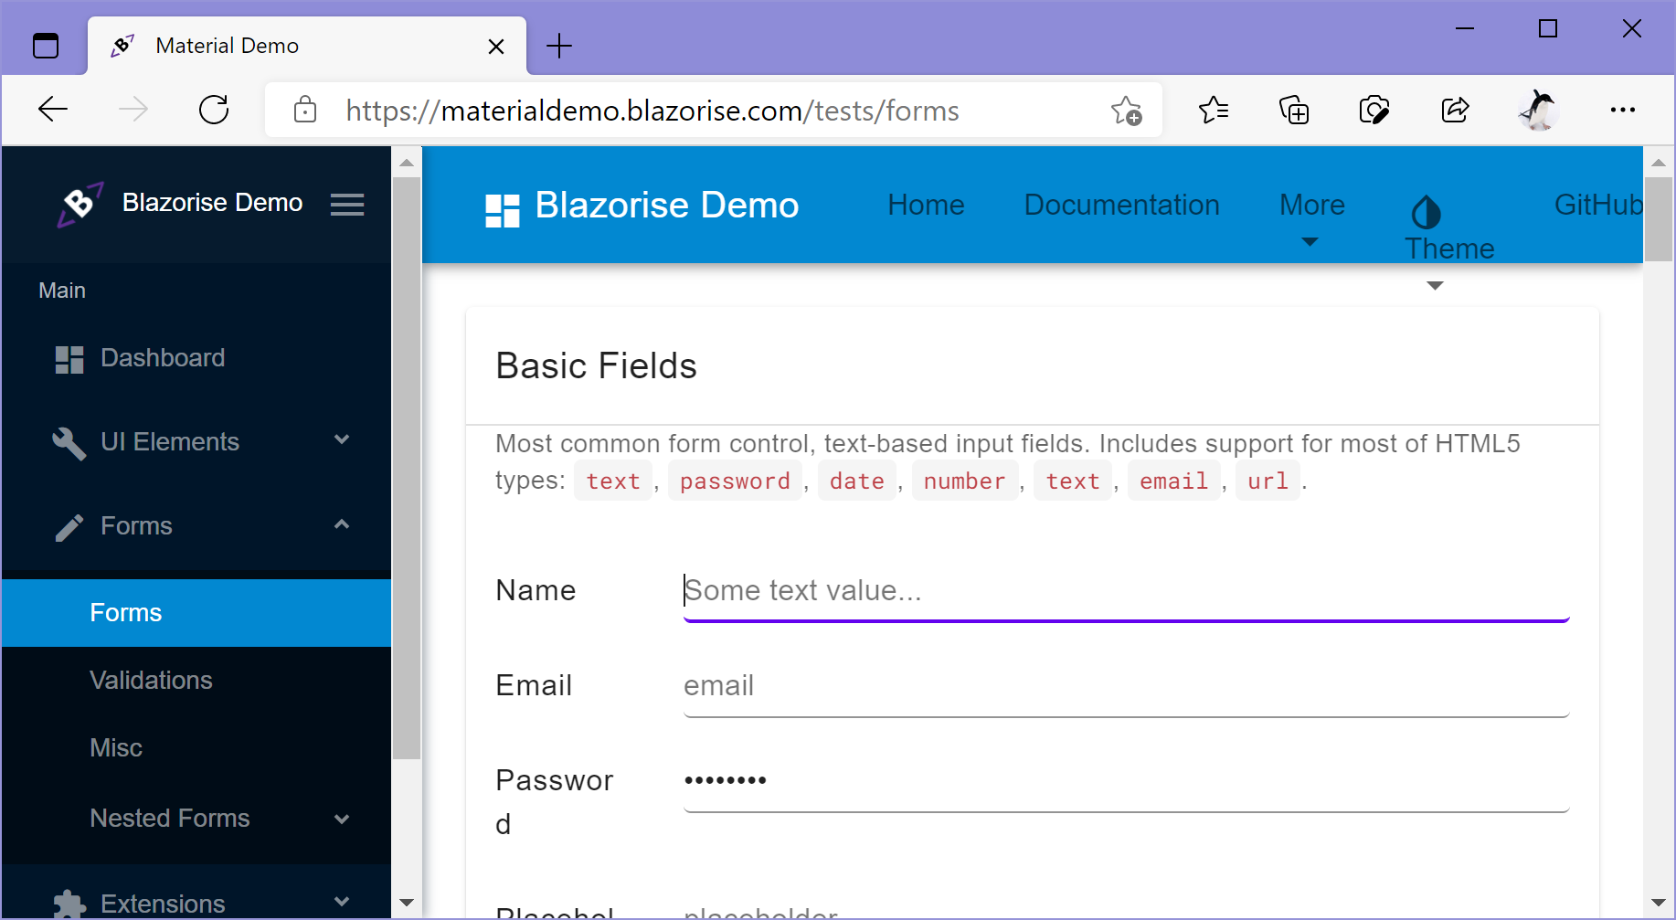Click inside the Name text input
Viewport: 1676px width, 920px height.
pyautogui.click(x=1005, y=590)
